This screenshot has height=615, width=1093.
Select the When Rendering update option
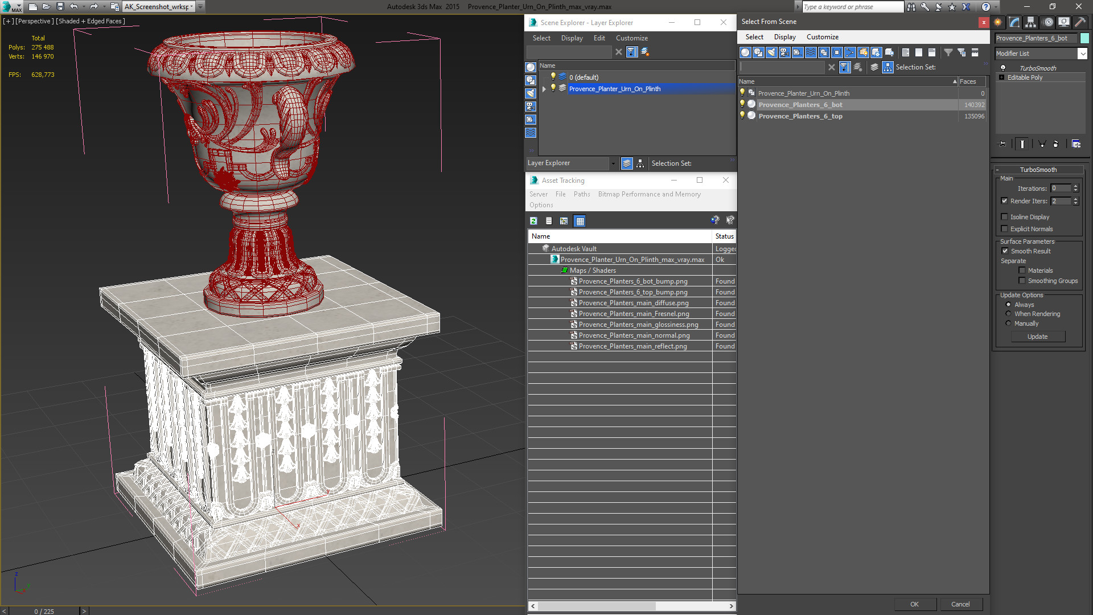(1008, 314)
